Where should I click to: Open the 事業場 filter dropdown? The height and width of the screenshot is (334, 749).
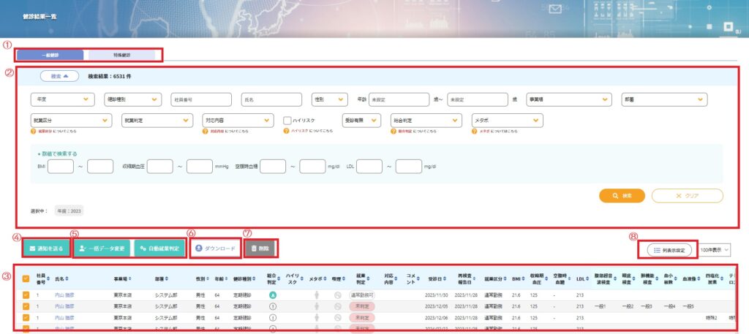[569, 99]
